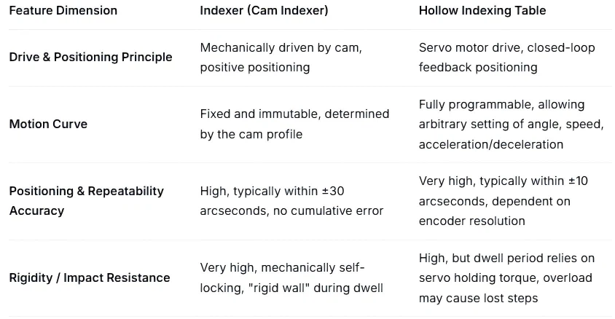Select the "Fixed and immutable" cell text
615x319 pixels.
pos(294,114)
